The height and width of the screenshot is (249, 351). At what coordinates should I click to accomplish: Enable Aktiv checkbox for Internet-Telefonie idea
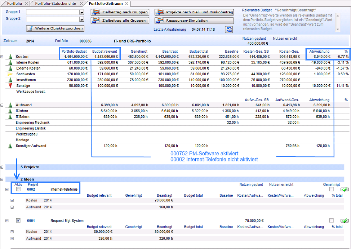18,190
